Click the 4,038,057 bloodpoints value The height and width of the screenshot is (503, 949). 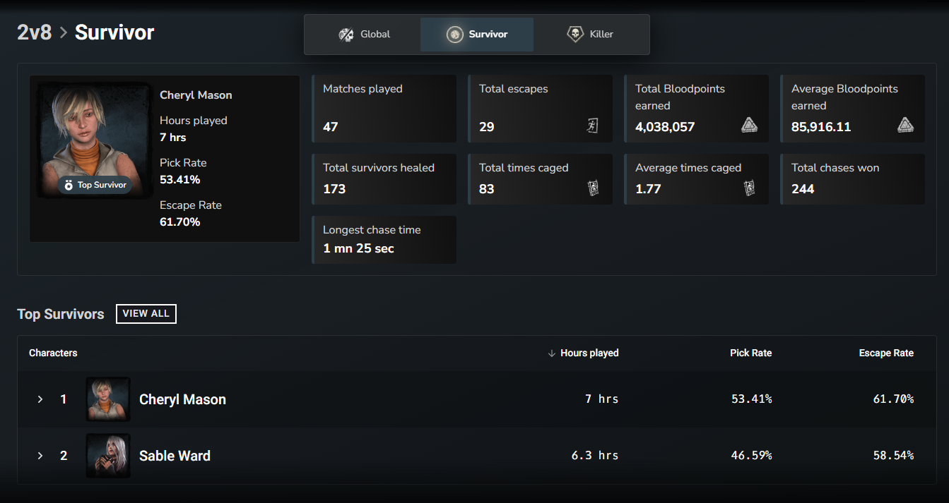tap(665, 127)
